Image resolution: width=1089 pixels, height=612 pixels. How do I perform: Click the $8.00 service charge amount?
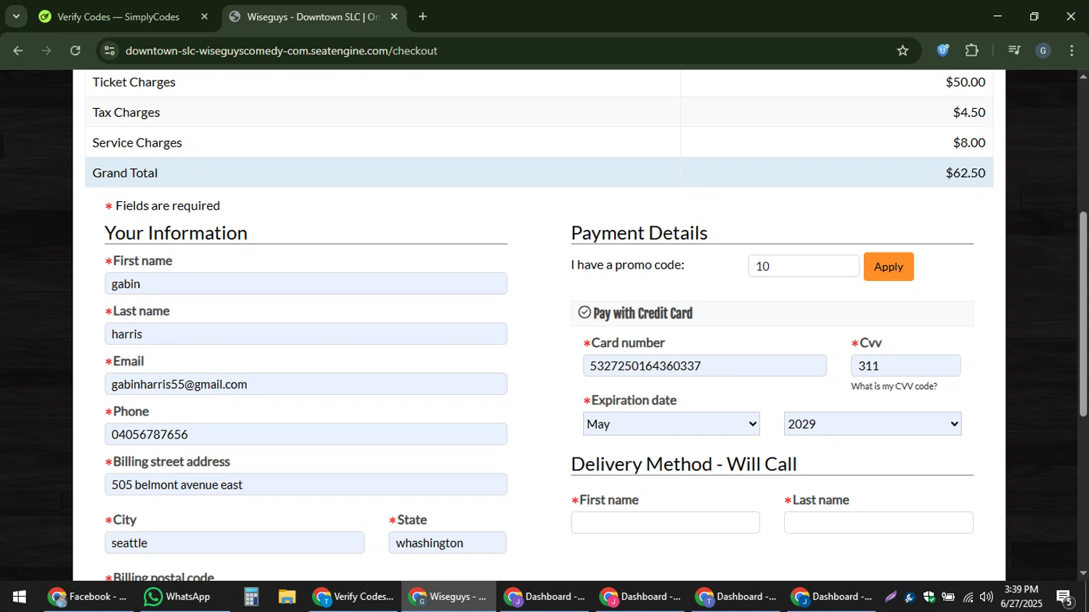[x=969, y=143]
